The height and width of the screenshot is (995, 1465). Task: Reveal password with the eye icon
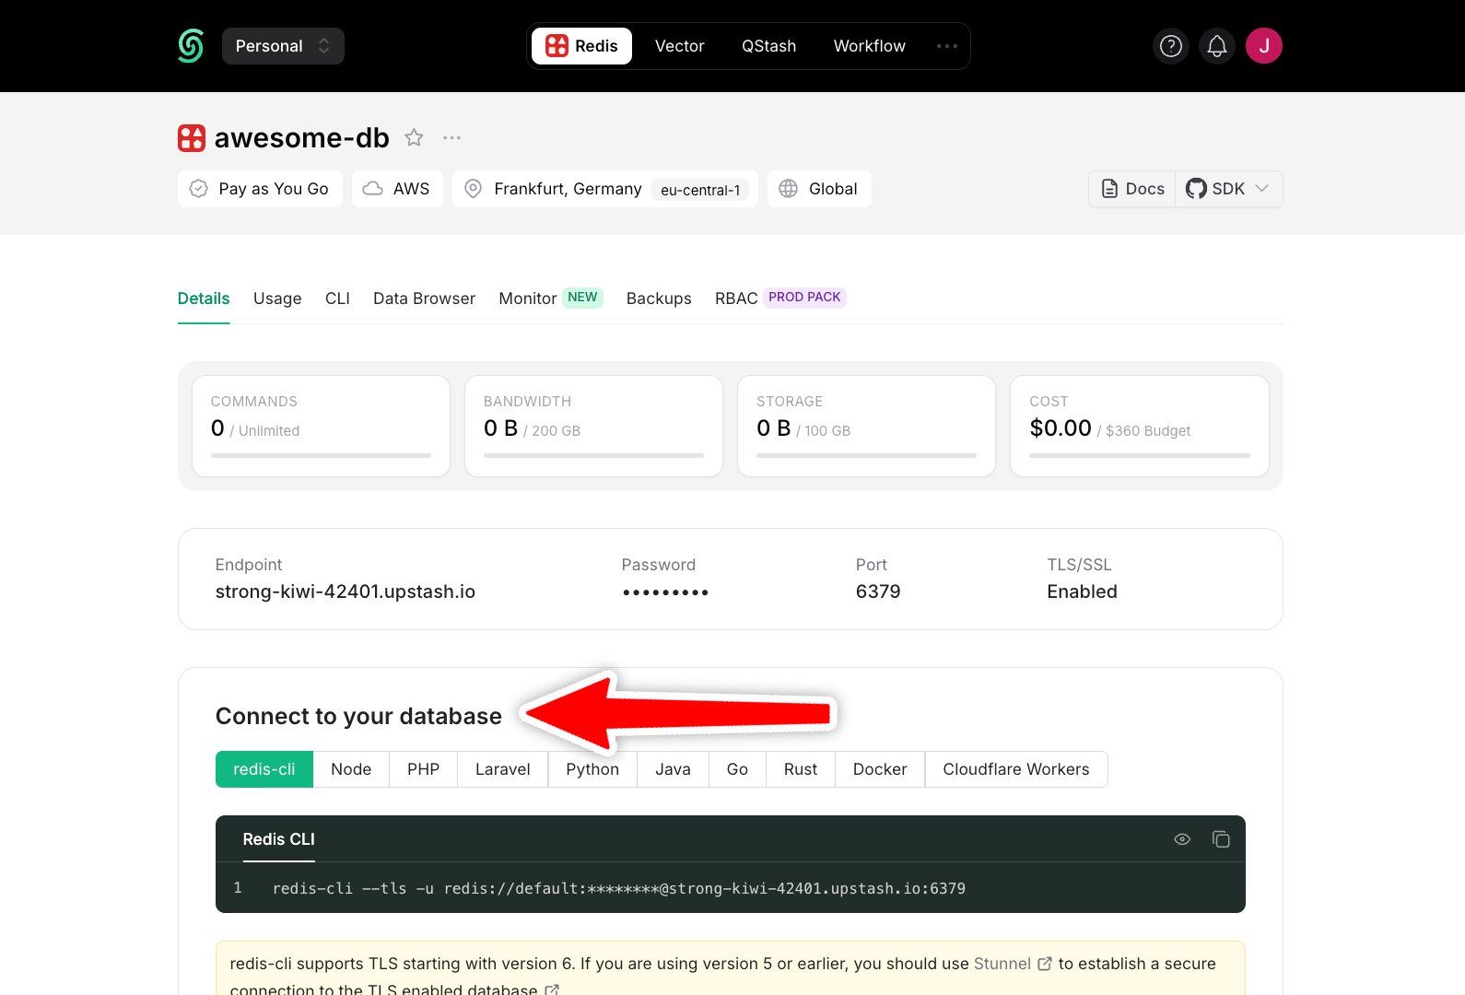pos(1182,839)
